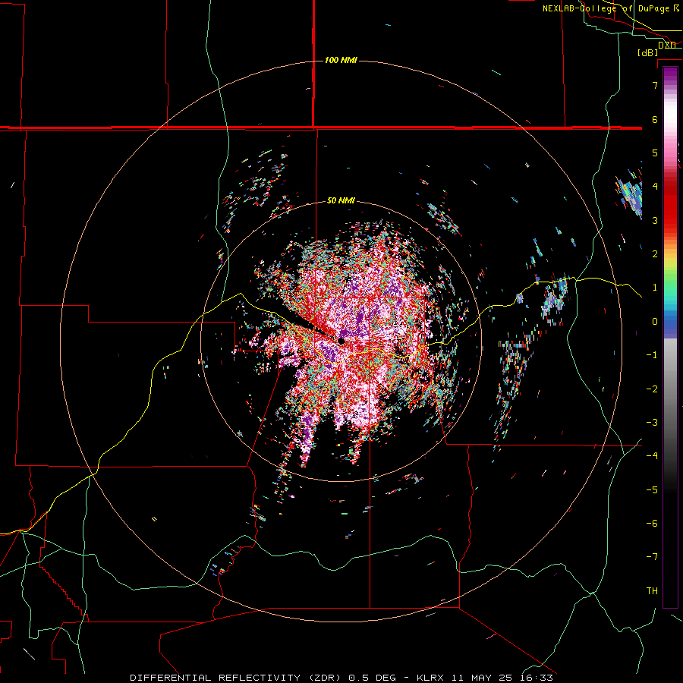The image size is (683, 683).
Task: Click the -7 dB tick label on the scale
Action: (x=652, y=557)
